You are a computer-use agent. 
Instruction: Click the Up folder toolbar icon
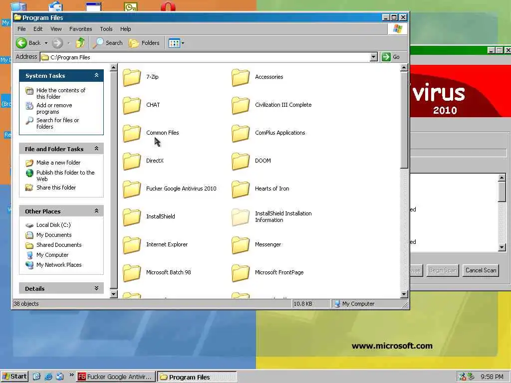click(80, 43)
